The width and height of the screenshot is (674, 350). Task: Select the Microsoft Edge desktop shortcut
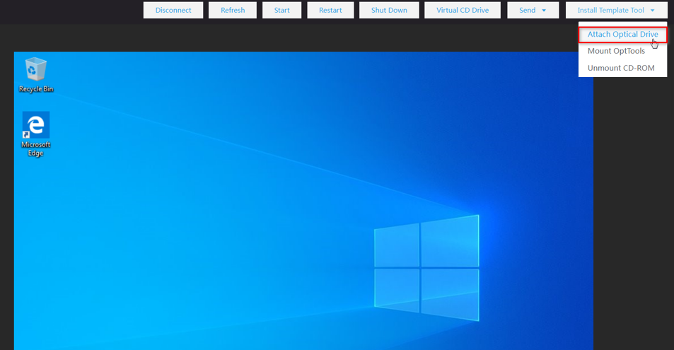(35, 134)
